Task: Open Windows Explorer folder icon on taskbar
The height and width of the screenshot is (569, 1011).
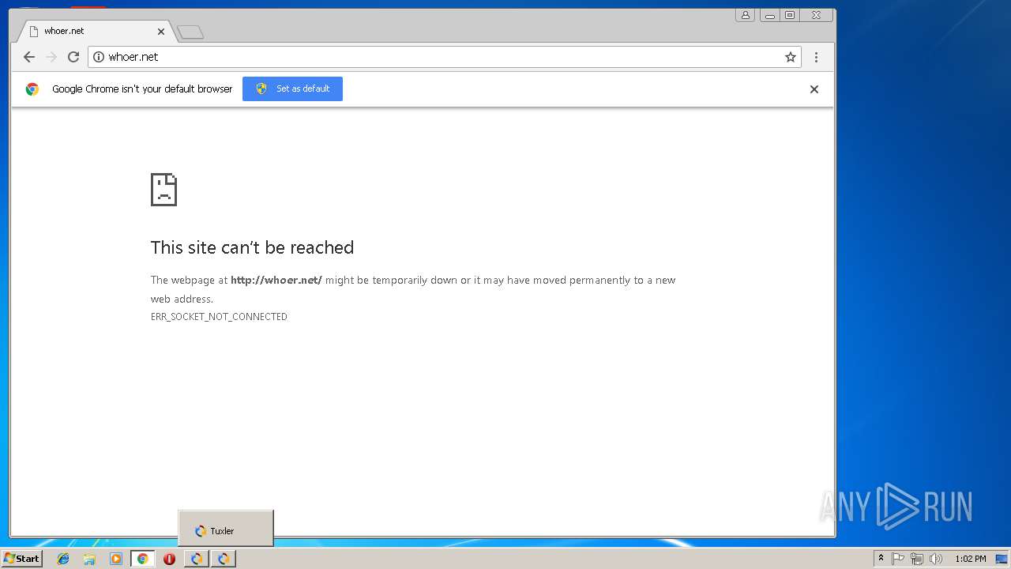Action: tap(89, 559)
